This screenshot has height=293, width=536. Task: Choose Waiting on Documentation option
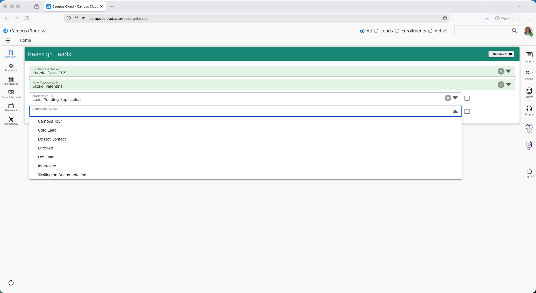pyautogui.click(x=62, y=175)
